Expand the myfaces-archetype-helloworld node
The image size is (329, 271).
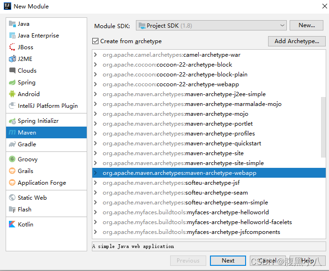[x=96, y=212]
